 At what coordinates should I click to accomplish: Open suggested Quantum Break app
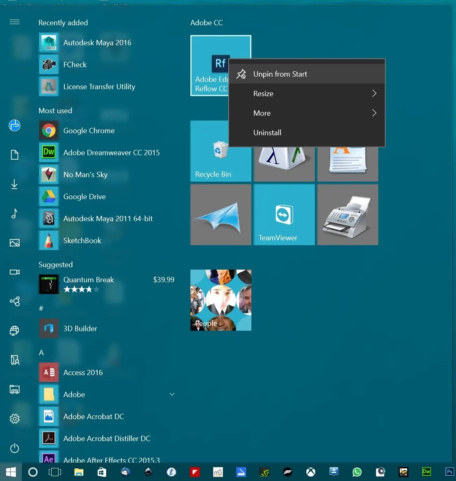(106, 284)
